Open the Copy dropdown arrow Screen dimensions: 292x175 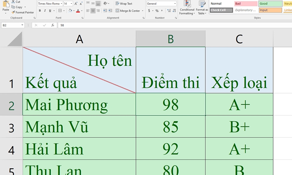pyautogui.click(x=25, y=7)
